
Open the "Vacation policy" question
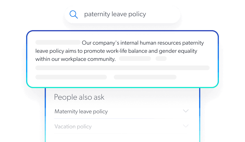[x=73, y=127]
